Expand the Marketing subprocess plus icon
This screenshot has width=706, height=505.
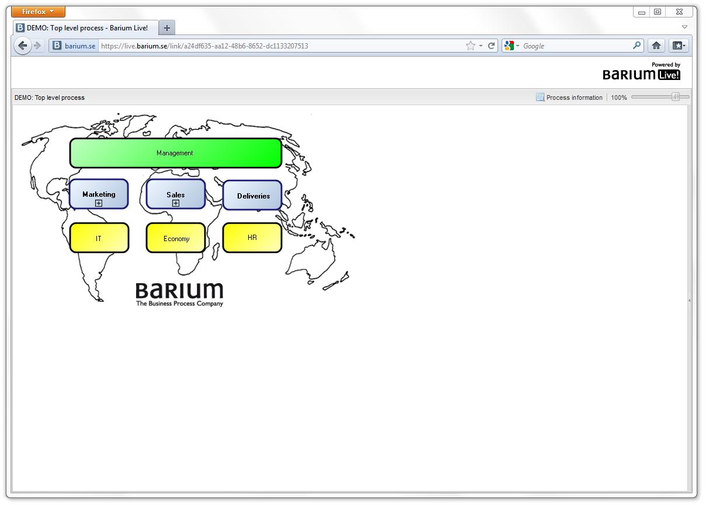pos(99,203)
